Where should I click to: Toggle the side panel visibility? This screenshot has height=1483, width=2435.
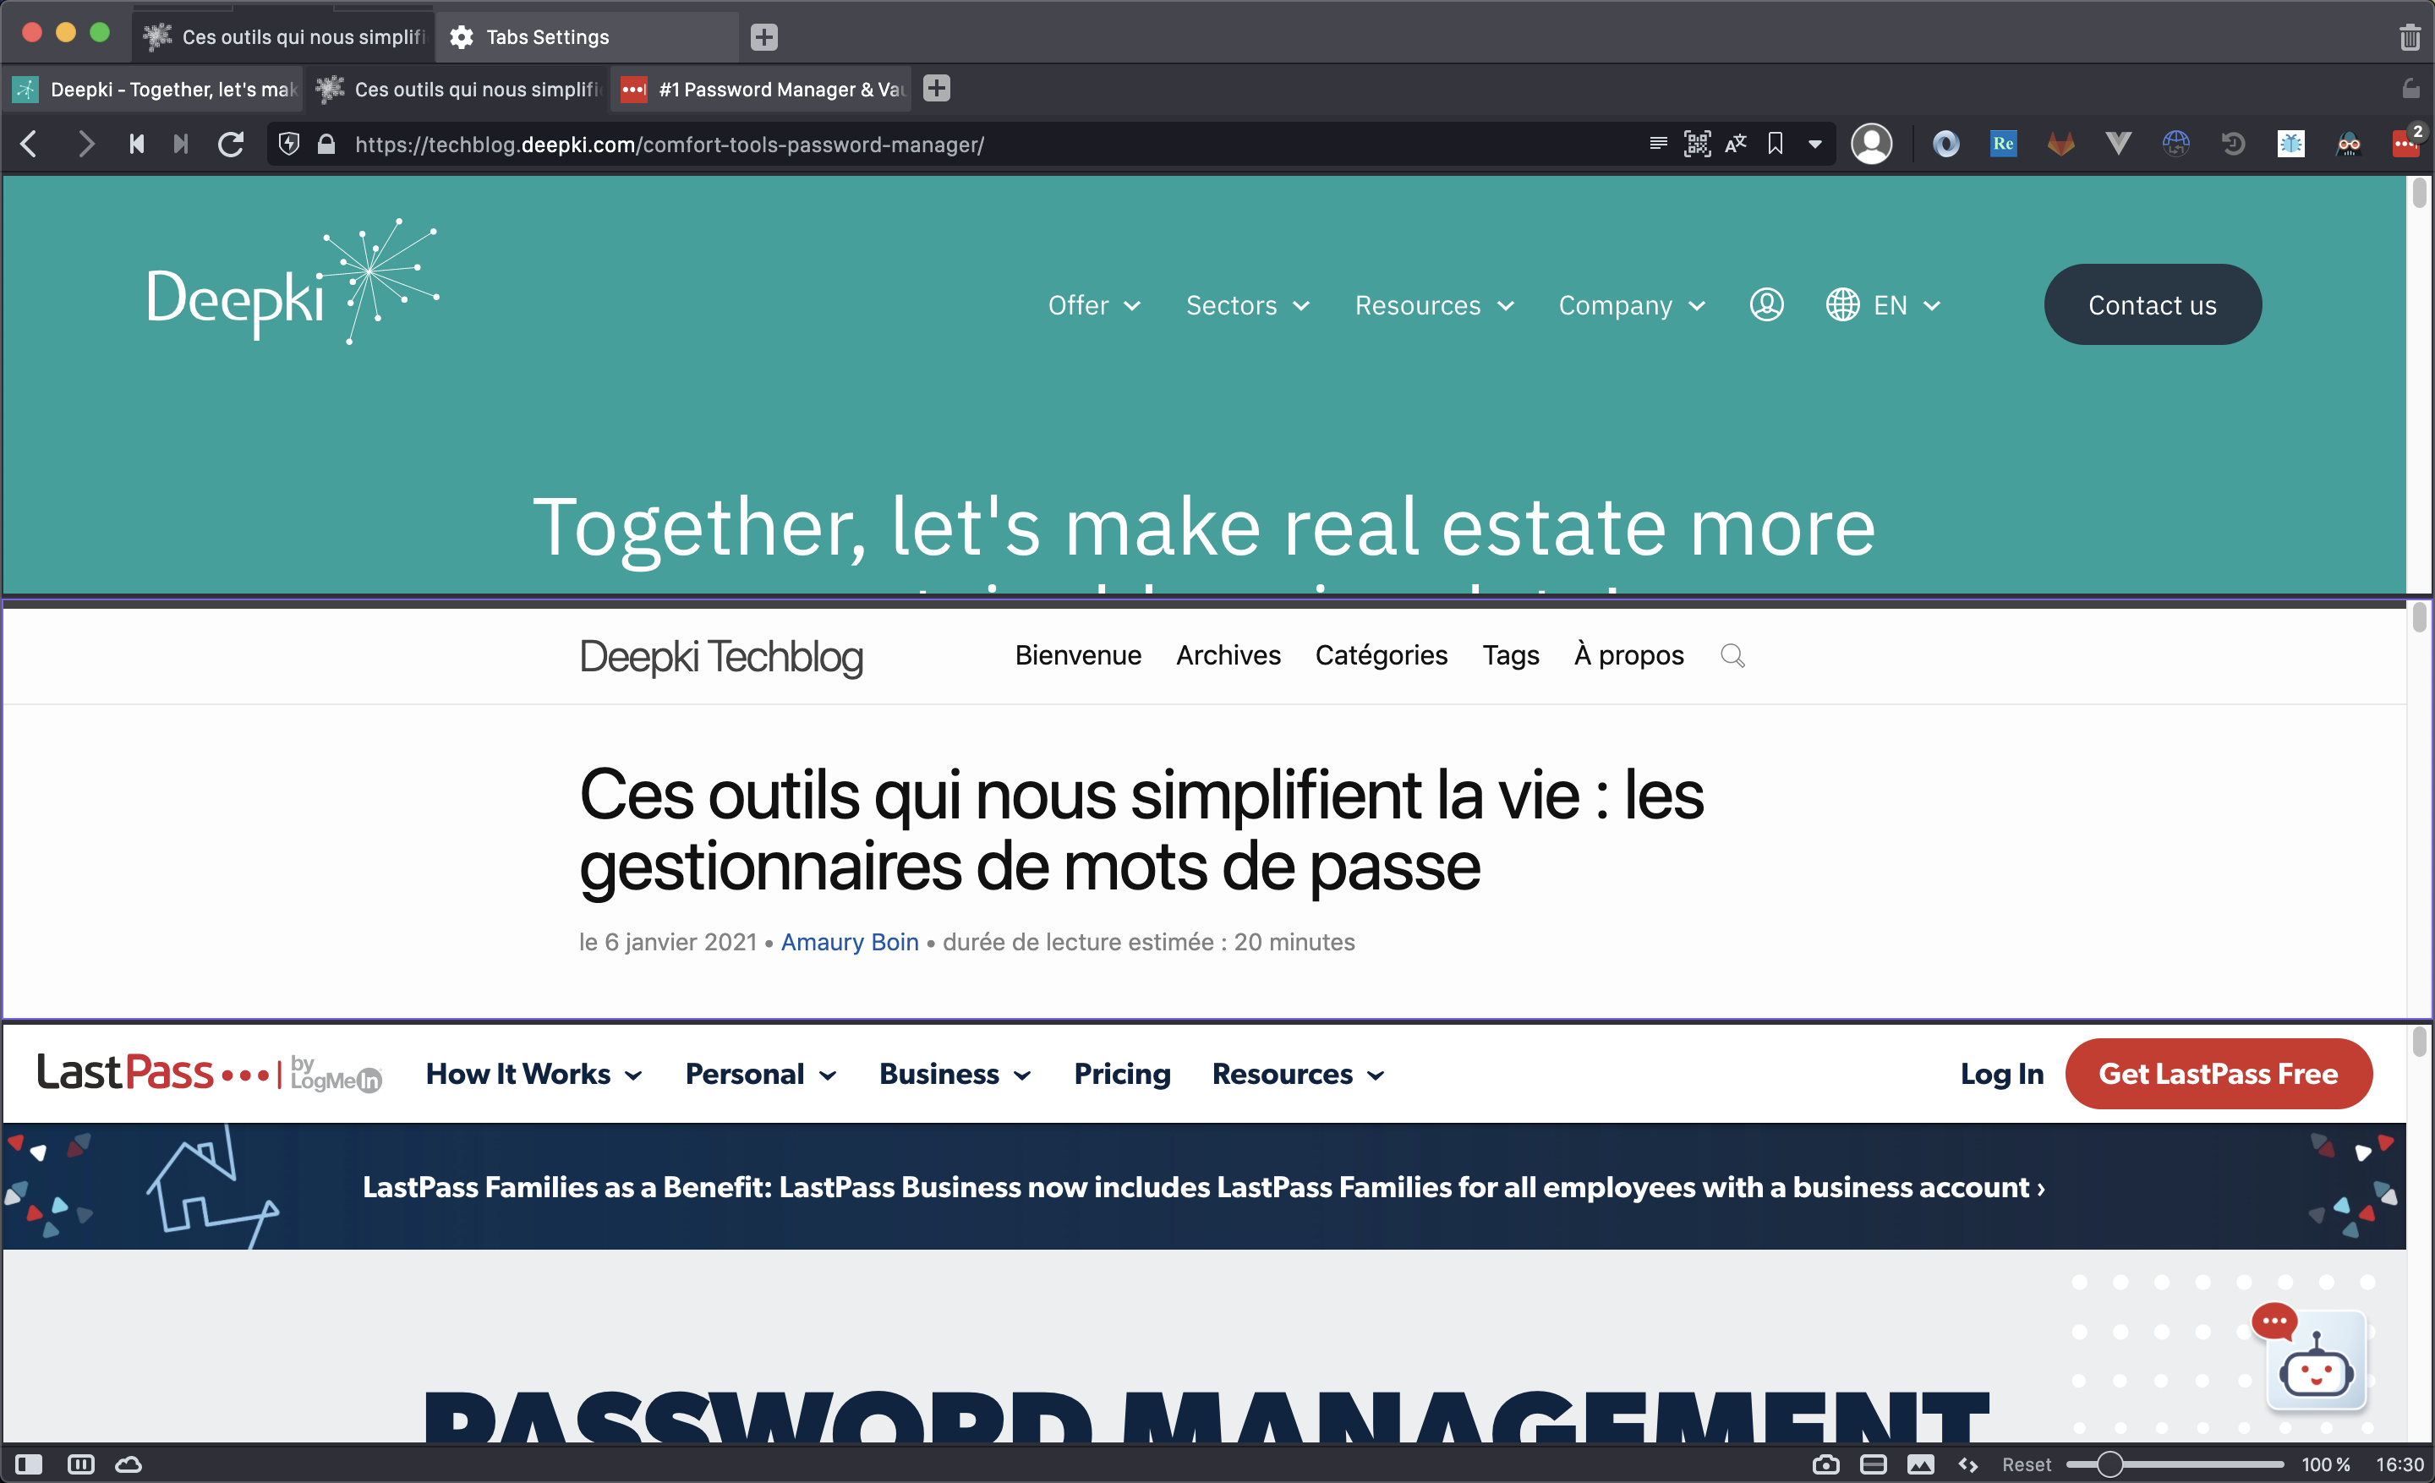(x=29, y=1464)
